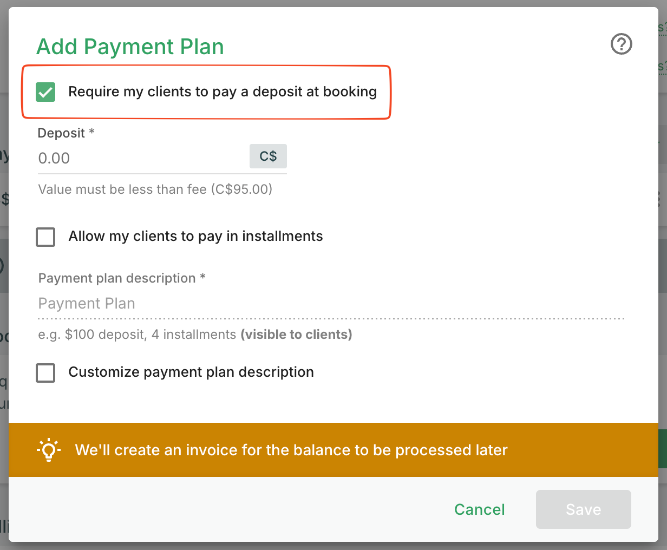Click the 'Require my clients to pay' label text

[222, 92]
